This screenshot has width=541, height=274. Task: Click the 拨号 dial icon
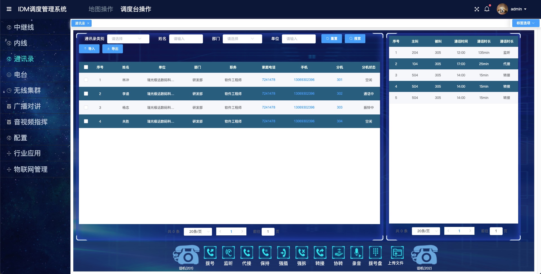(x=210, y=253)
